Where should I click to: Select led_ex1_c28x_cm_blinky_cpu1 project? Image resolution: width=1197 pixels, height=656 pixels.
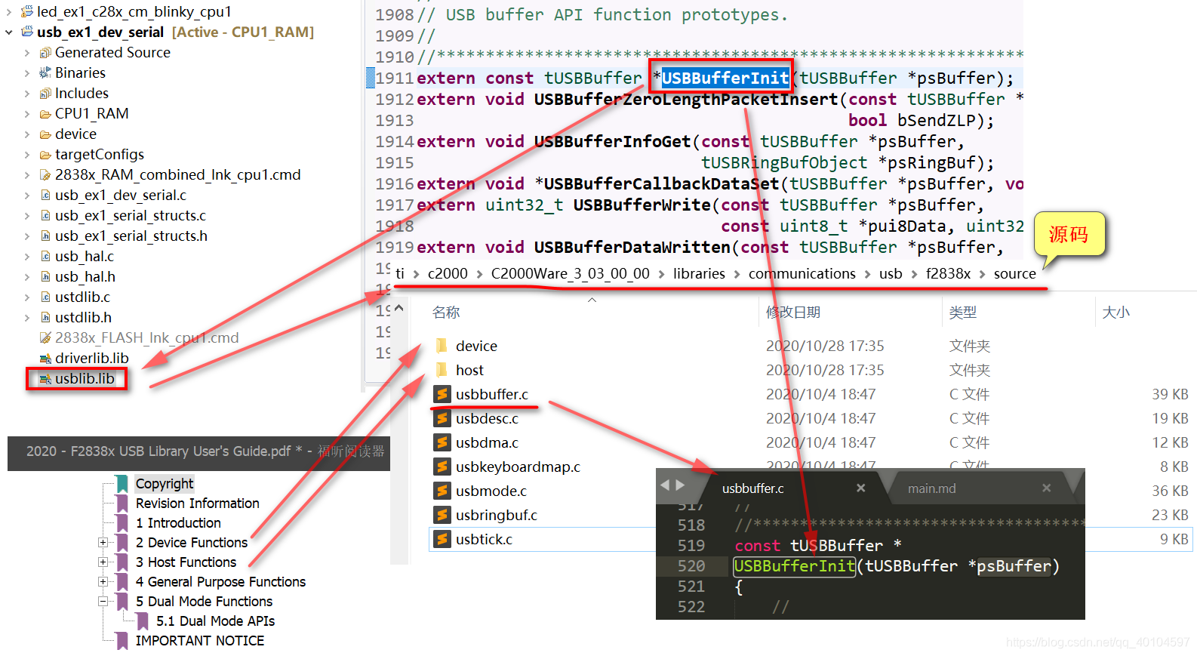pos(134,11)
